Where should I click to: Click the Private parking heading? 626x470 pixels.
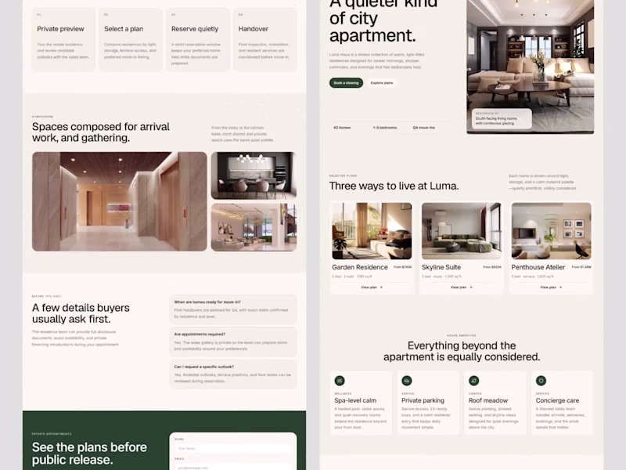click(x=423, y=400)
